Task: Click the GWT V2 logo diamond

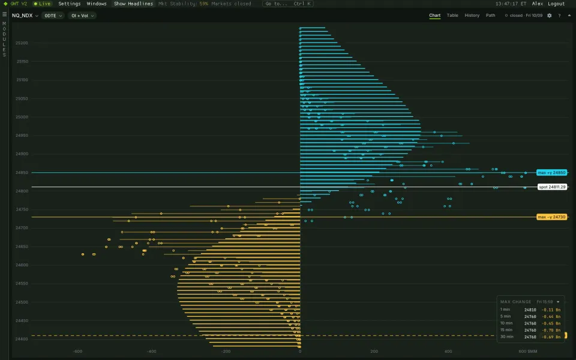Action: (x=5, y=4)
